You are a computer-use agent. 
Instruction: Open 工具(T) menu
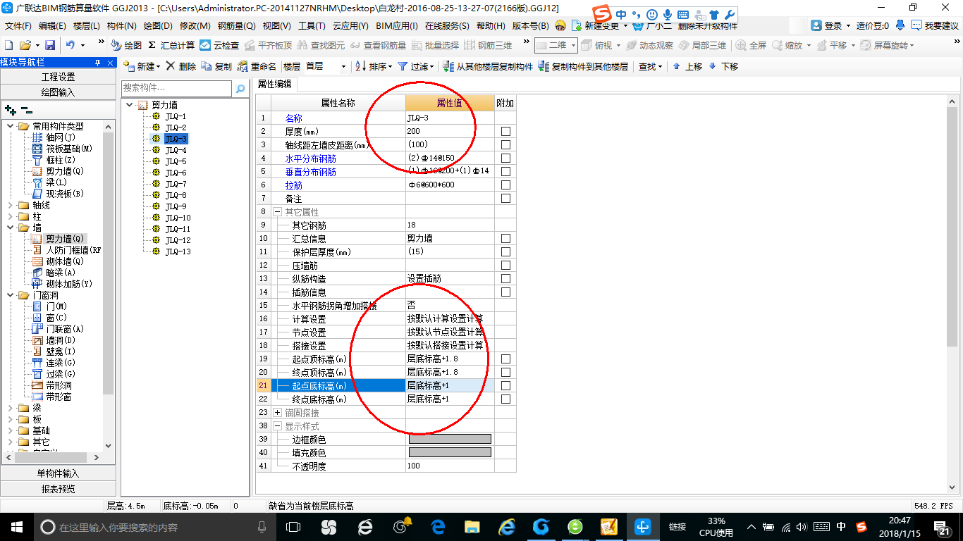312,26
